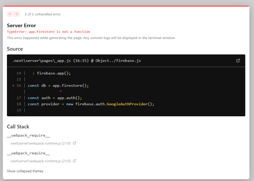Open first .next\server\webpack-runtime.js (21:0) link
The image size is (254, 181).
click(40, 143)
